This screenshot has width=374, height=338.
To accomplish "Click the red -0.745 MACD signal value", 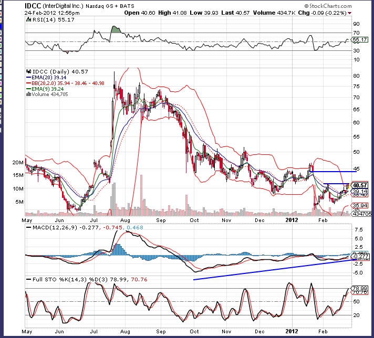I will tap(112, 227).
